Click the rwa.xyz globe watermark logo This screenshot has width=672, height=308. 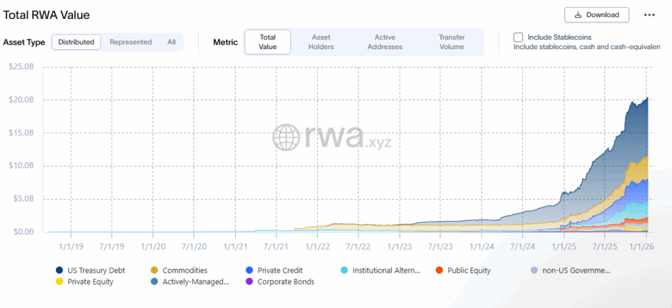click(286, 137)
